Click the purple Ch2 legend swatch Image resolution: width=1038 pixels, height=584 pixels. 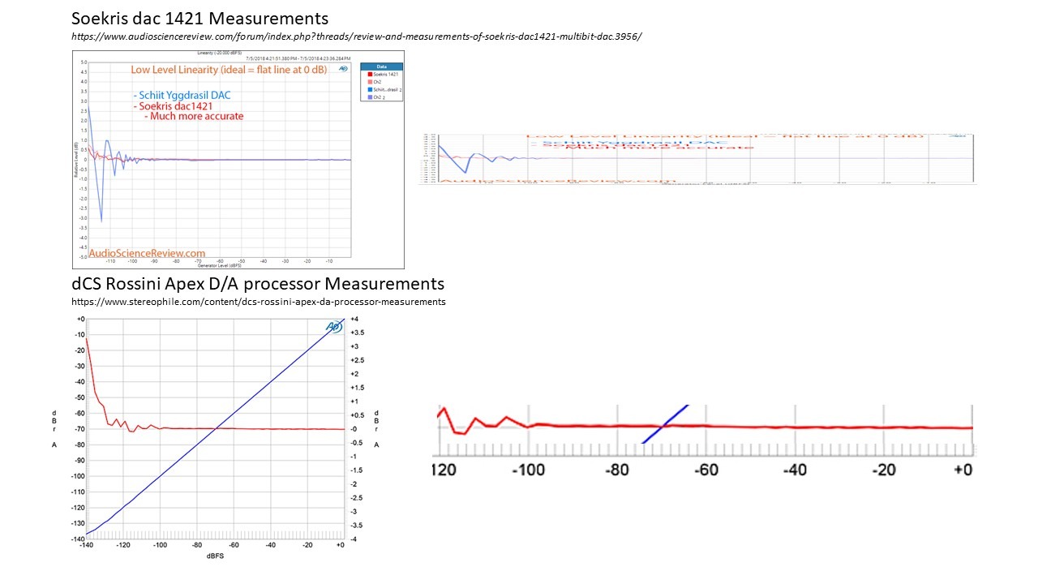(x=369, y=97)
